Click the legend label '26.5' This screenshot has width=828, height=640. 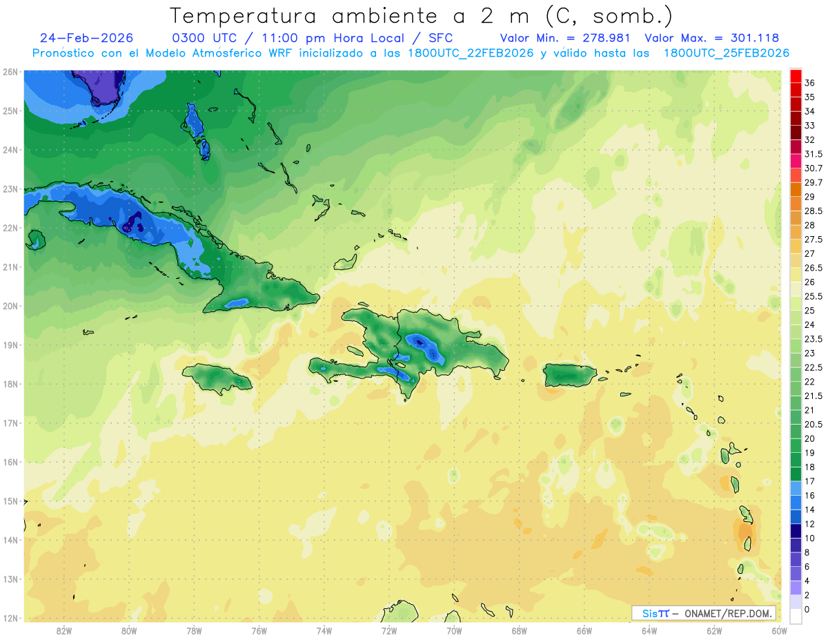[814, 268]
